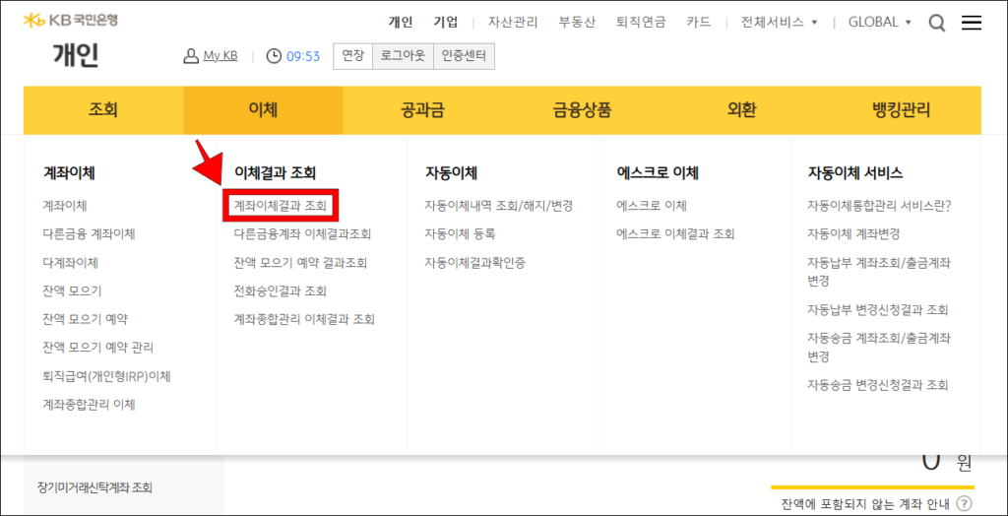The height and width of the screenshot is (516, 1008).
Task: Open 에스크로 이체 link
Action: tap(652, 207)
